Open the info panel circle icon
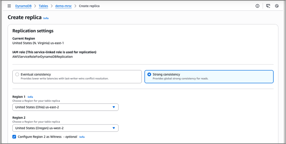 [x=257, y=6]
